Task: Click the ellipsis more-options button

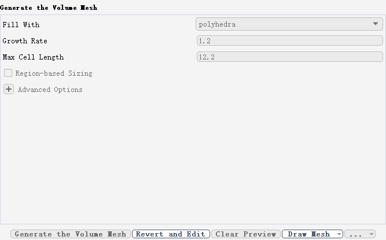Action: pyautogui.click(x=356, y=234)
